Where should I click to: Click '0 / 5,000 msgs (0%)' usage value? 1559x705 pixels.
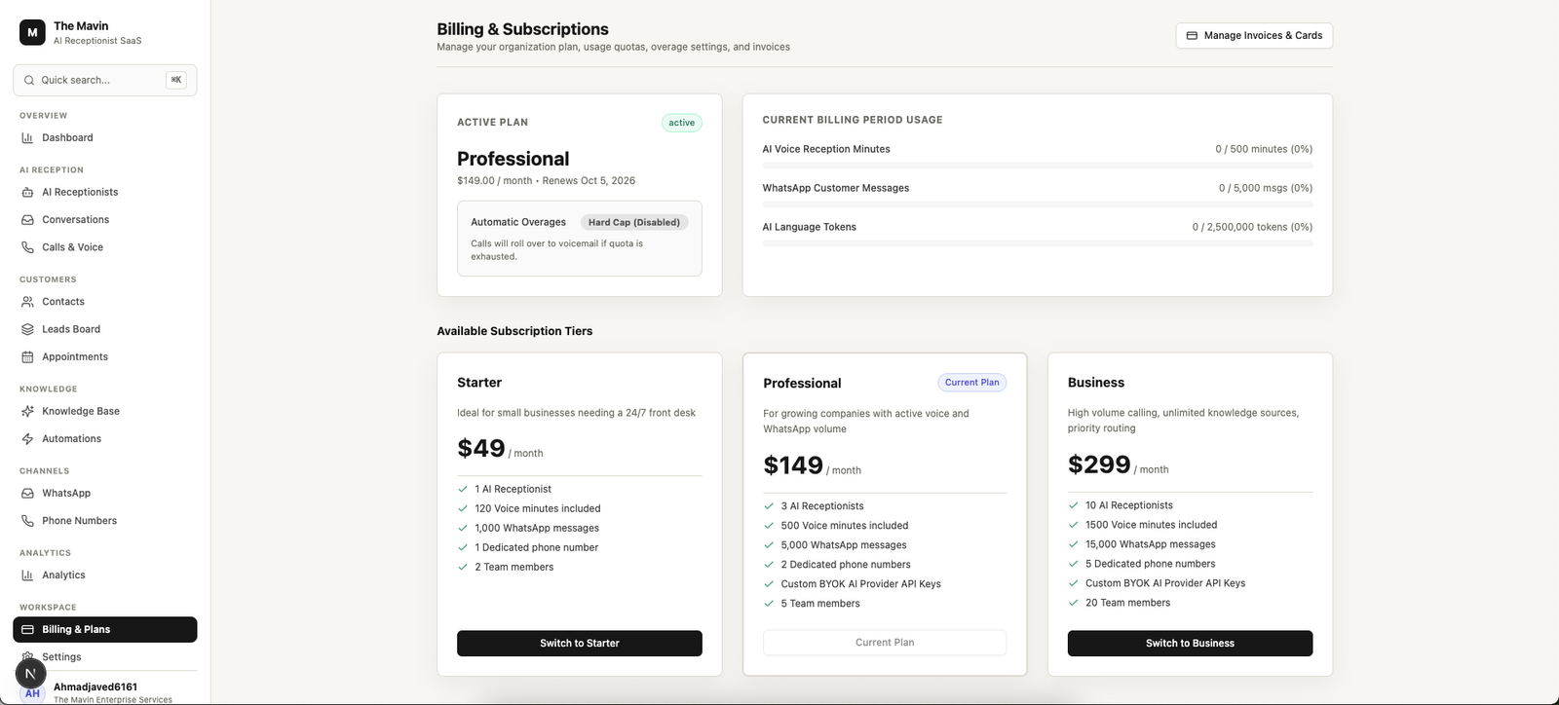pyautogui.click(x=1266, y=188)
